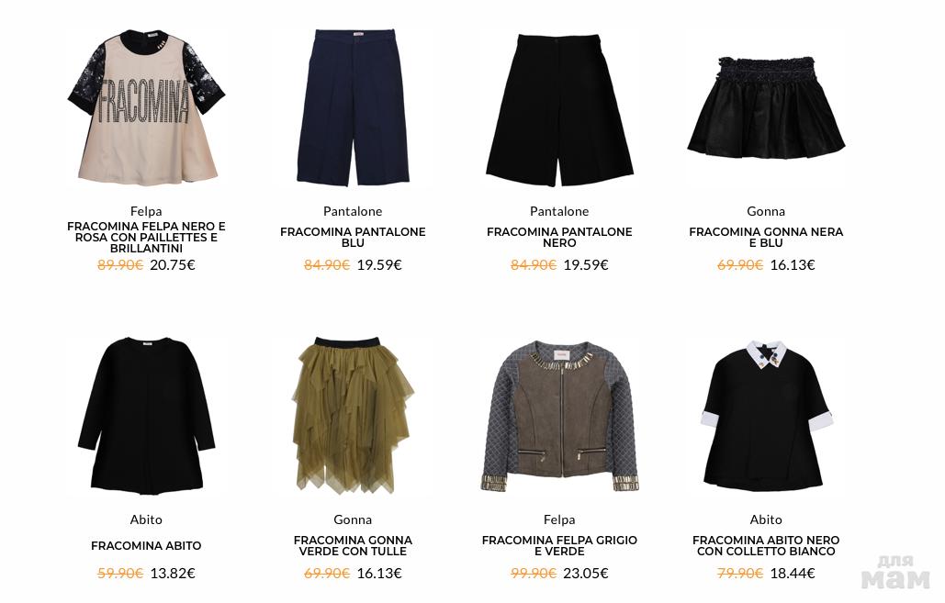Open the black ruffled skirt image
This screenshot has height=603, width=945.
click(x=766, y=107)
